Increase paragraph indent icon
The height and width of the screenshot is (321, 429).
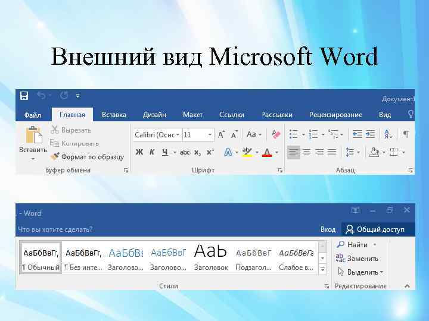370,134
